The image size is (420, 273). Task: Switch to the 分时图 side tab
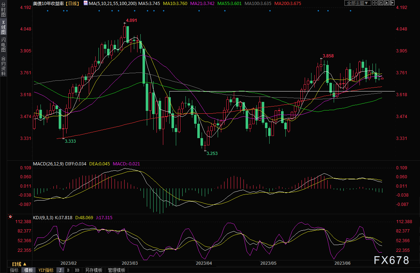pos(3,11)
